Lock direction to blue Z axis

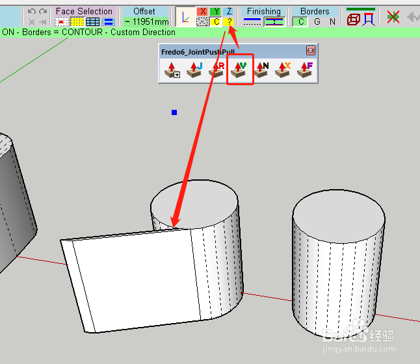(x=228, y=12)
